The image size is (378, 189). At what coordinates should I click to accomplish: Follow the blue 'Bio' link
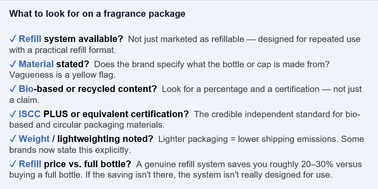coord(26,89)
